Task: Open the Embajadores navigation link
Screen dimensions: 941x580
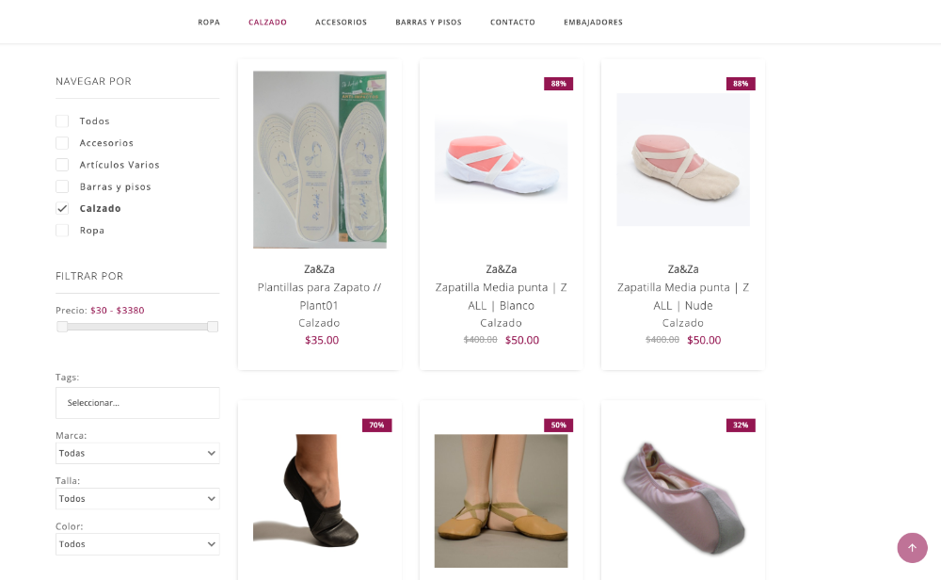Action: click(x=593, y=23)
